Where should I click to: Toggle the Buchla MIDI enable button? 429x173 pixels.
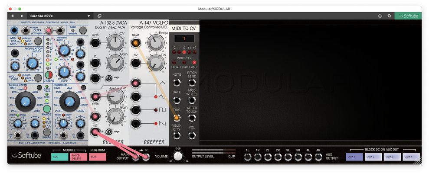point(83,30)
